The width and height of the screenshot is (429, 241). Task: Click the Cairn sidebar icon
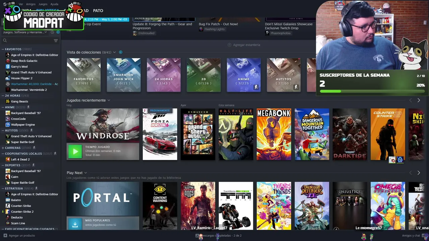coord(8,177)
